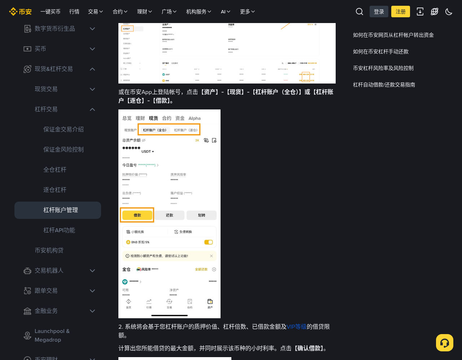Click the web margin account screenshot image

(227, 53)
